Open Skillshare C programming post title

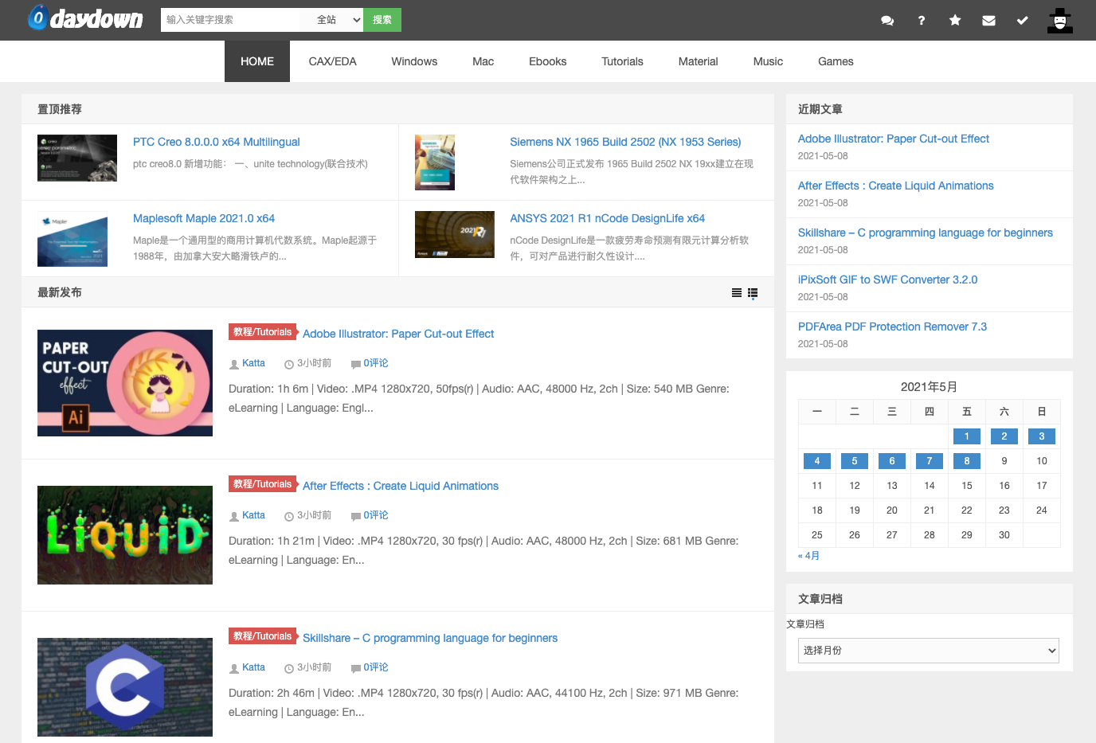(430, 638)
